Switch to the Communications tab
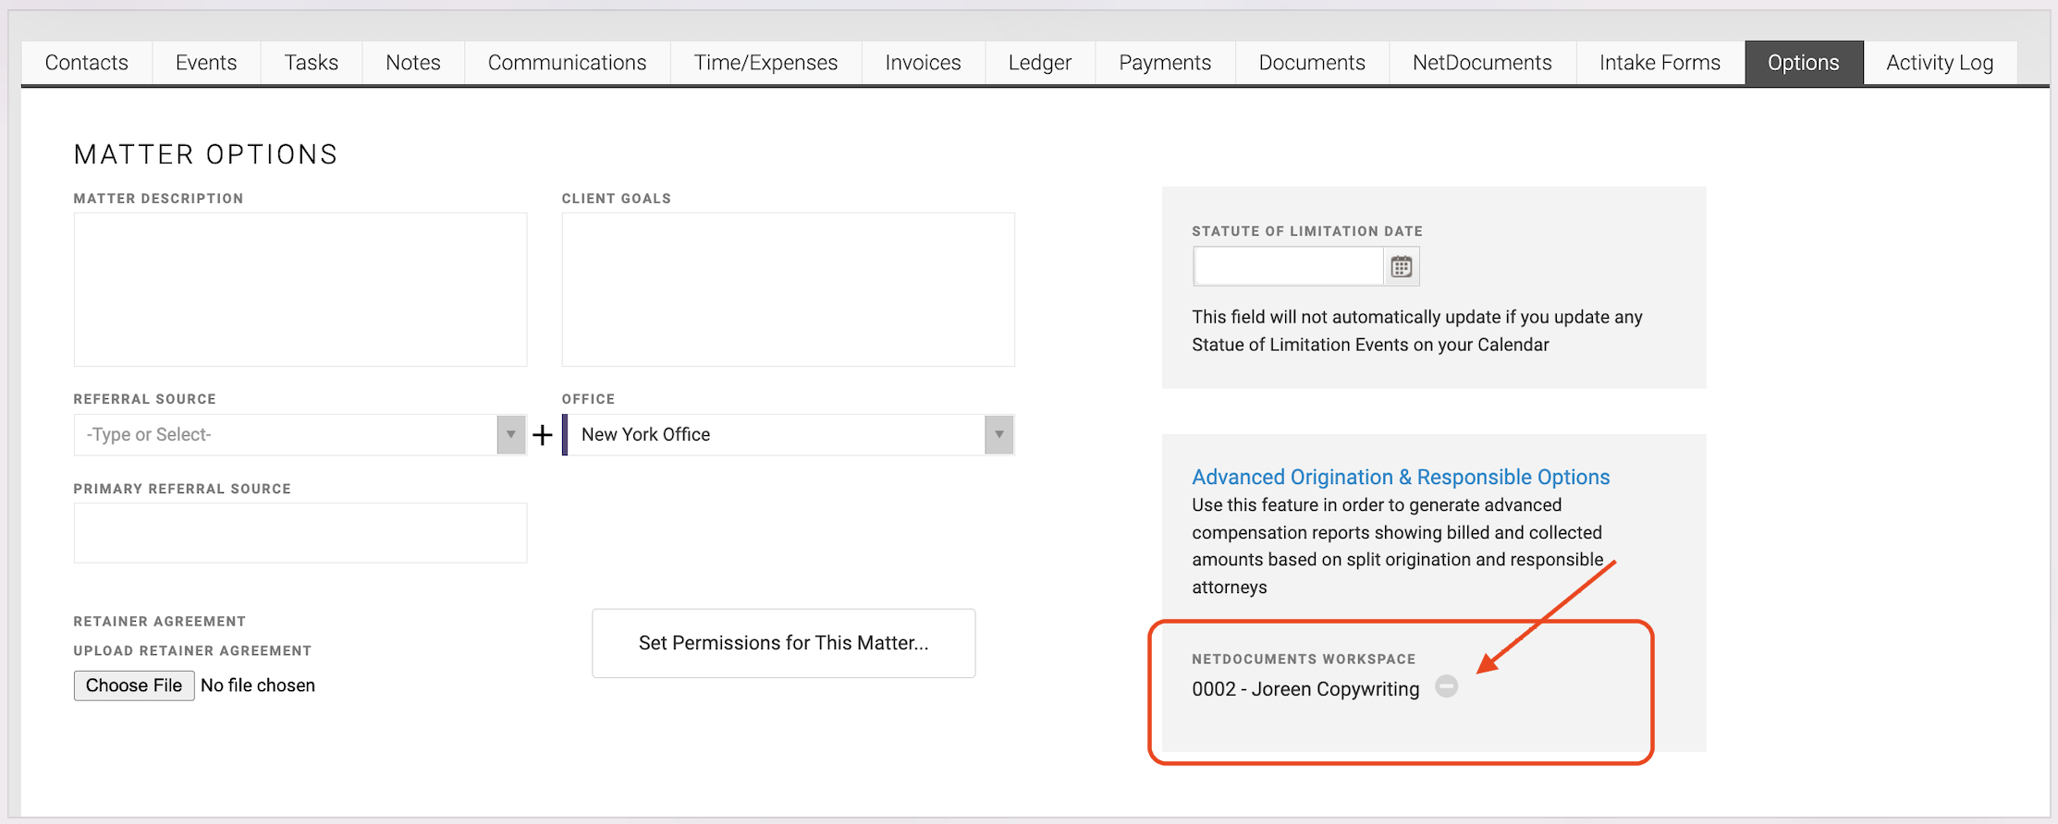 [568, 63]
